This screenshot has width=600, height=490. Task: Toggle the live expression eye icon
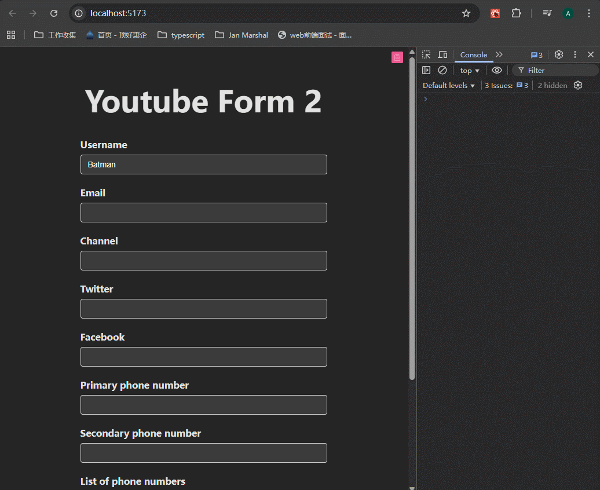tap(496, 70)
